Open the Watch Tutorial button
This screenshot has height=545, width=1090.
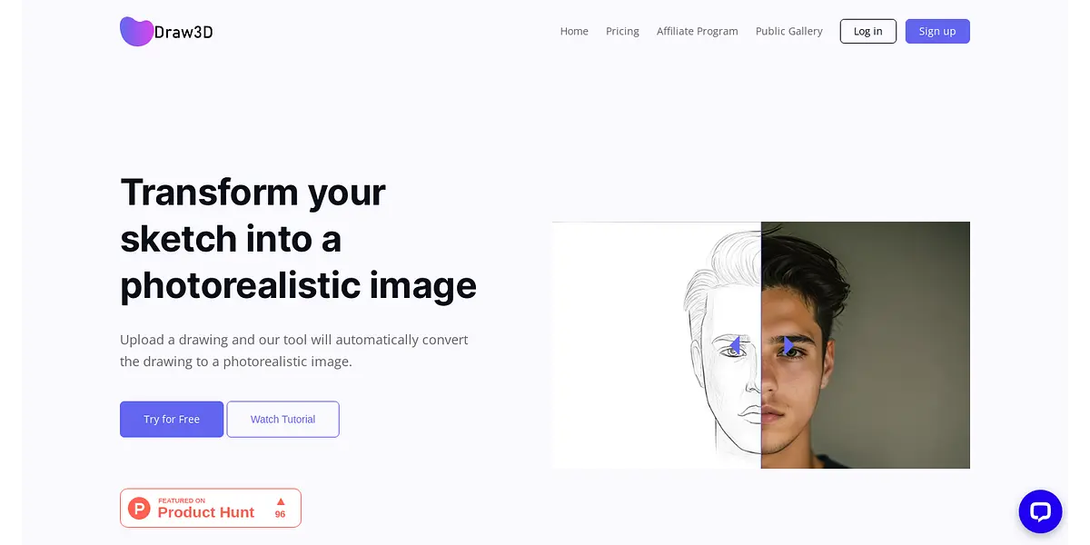click(282, 419)
